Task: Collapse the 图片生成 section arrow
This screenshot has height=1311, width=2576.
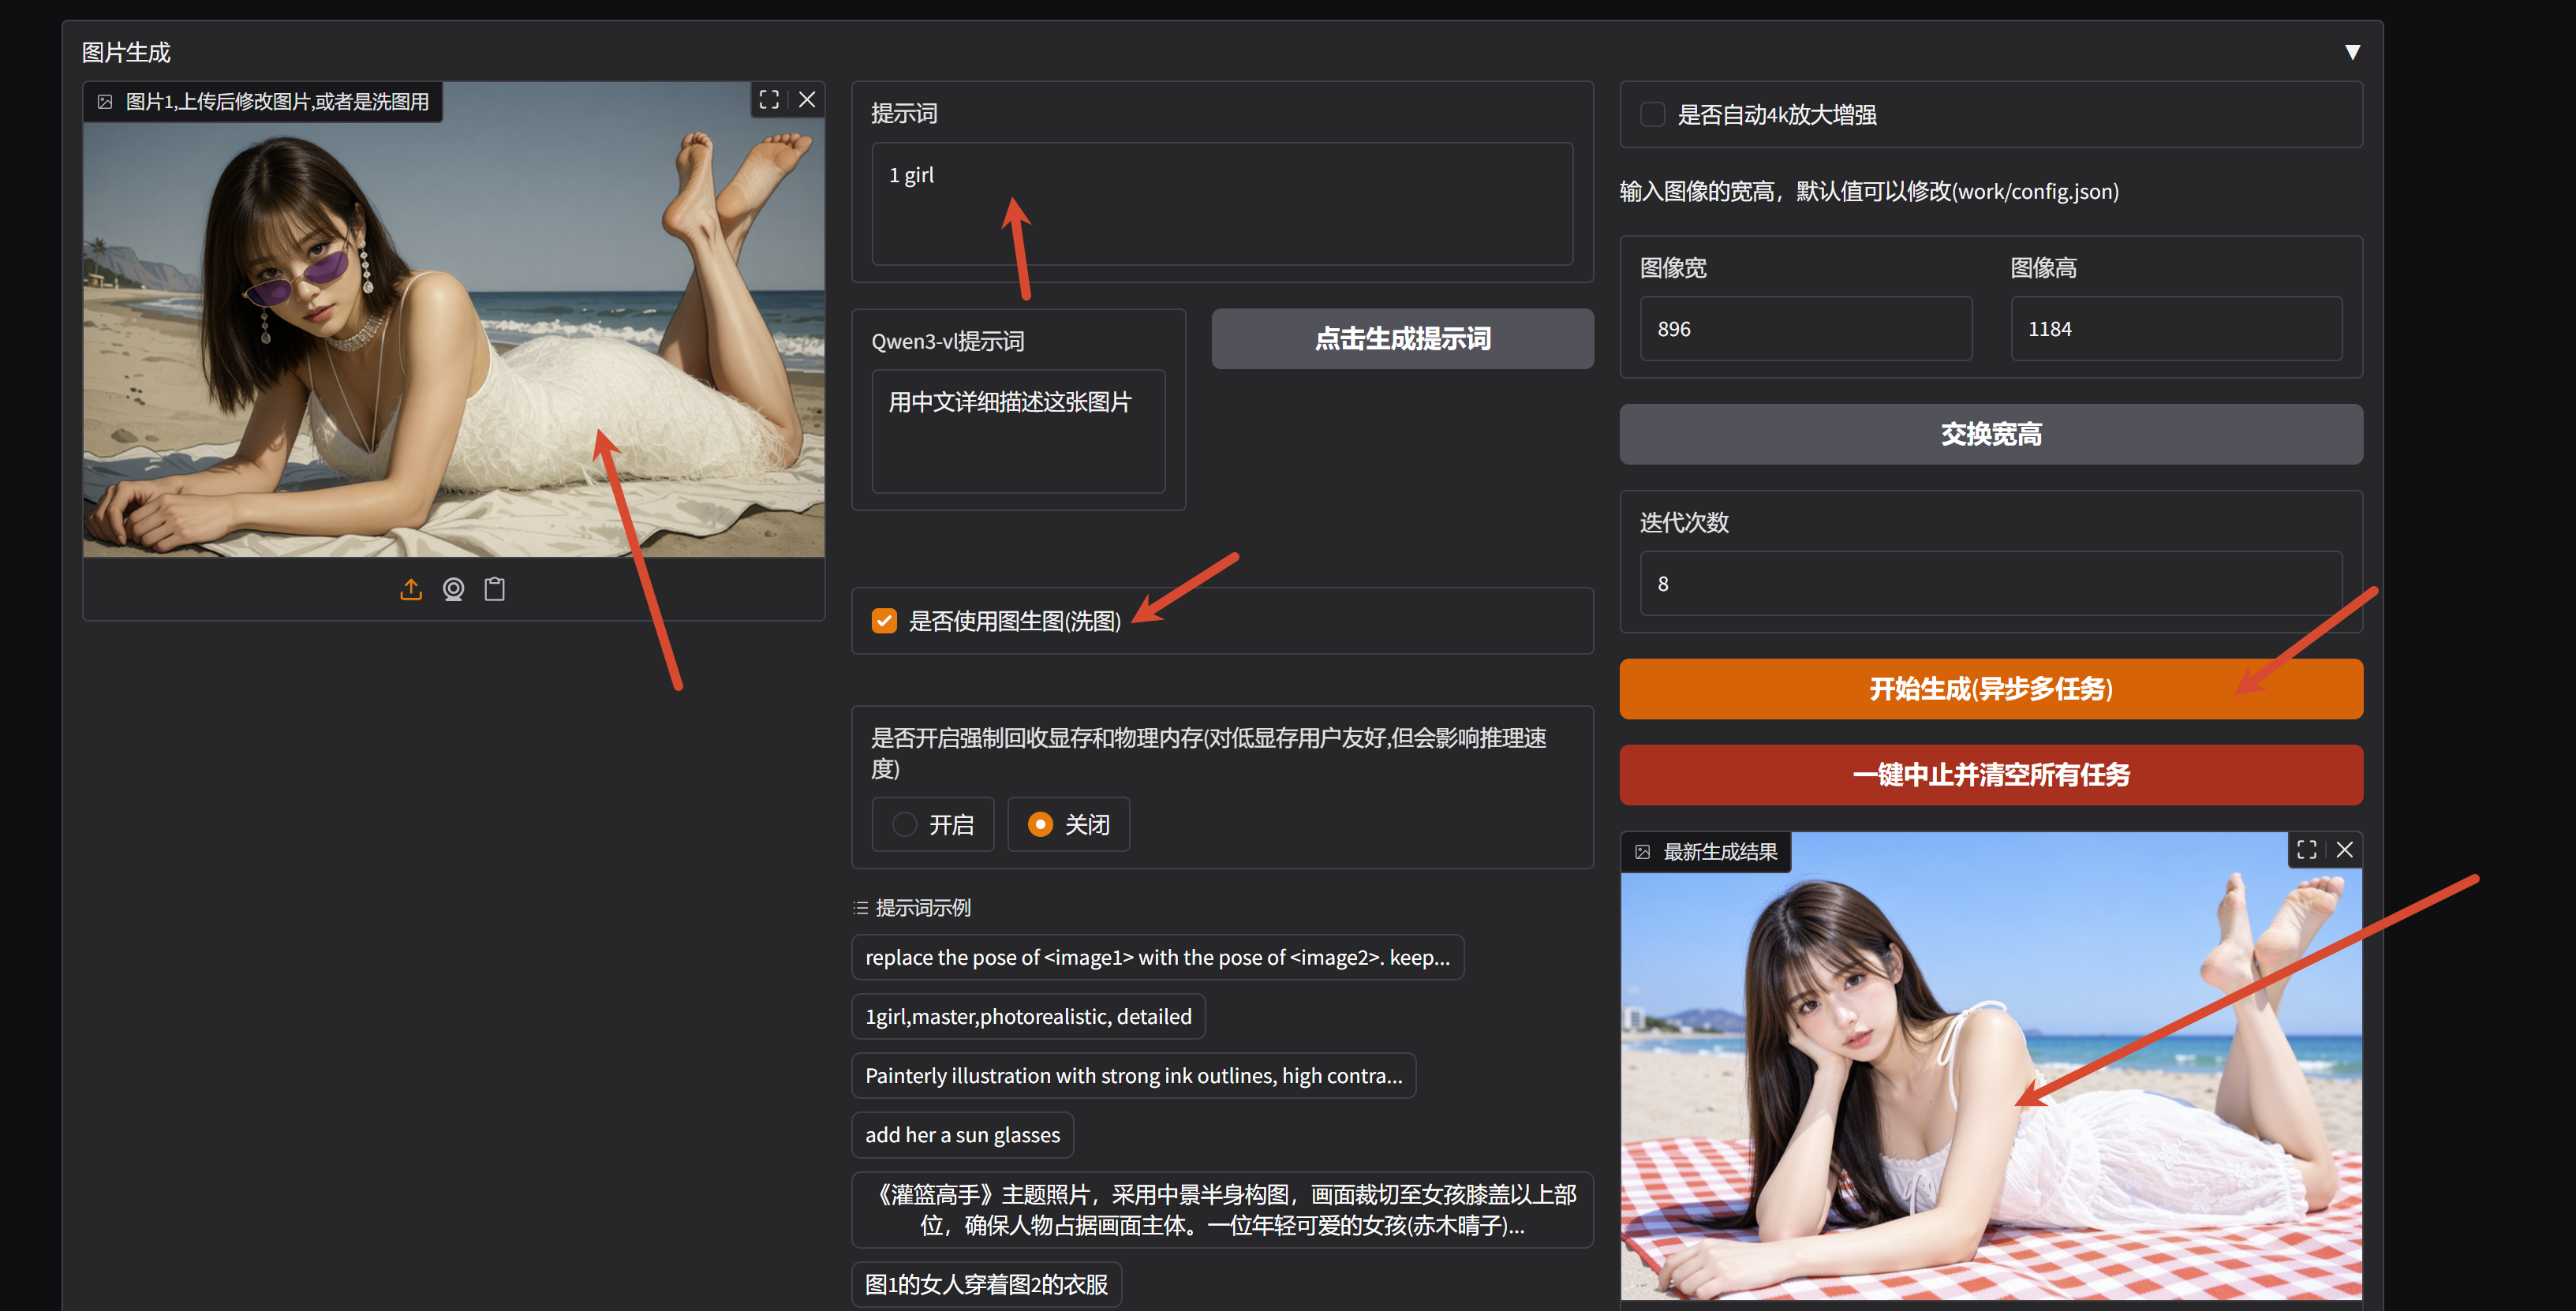Action: [x=2352, y=52]
